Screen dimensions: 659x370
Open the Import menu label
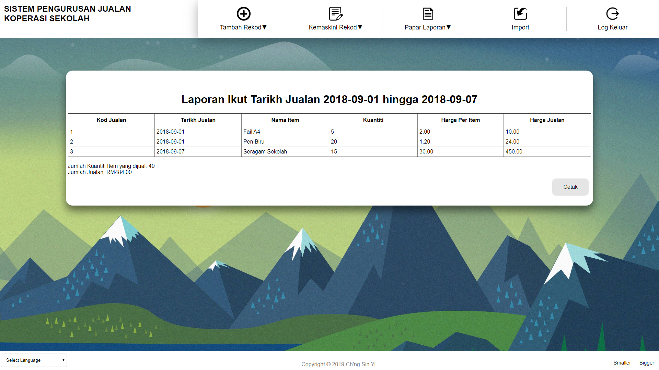pos(520,27)
